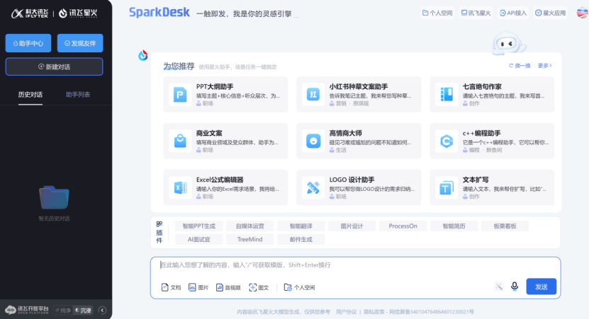The image size is (589, 319).
Task: Start voice input with microphone icon
Action: 515,286
